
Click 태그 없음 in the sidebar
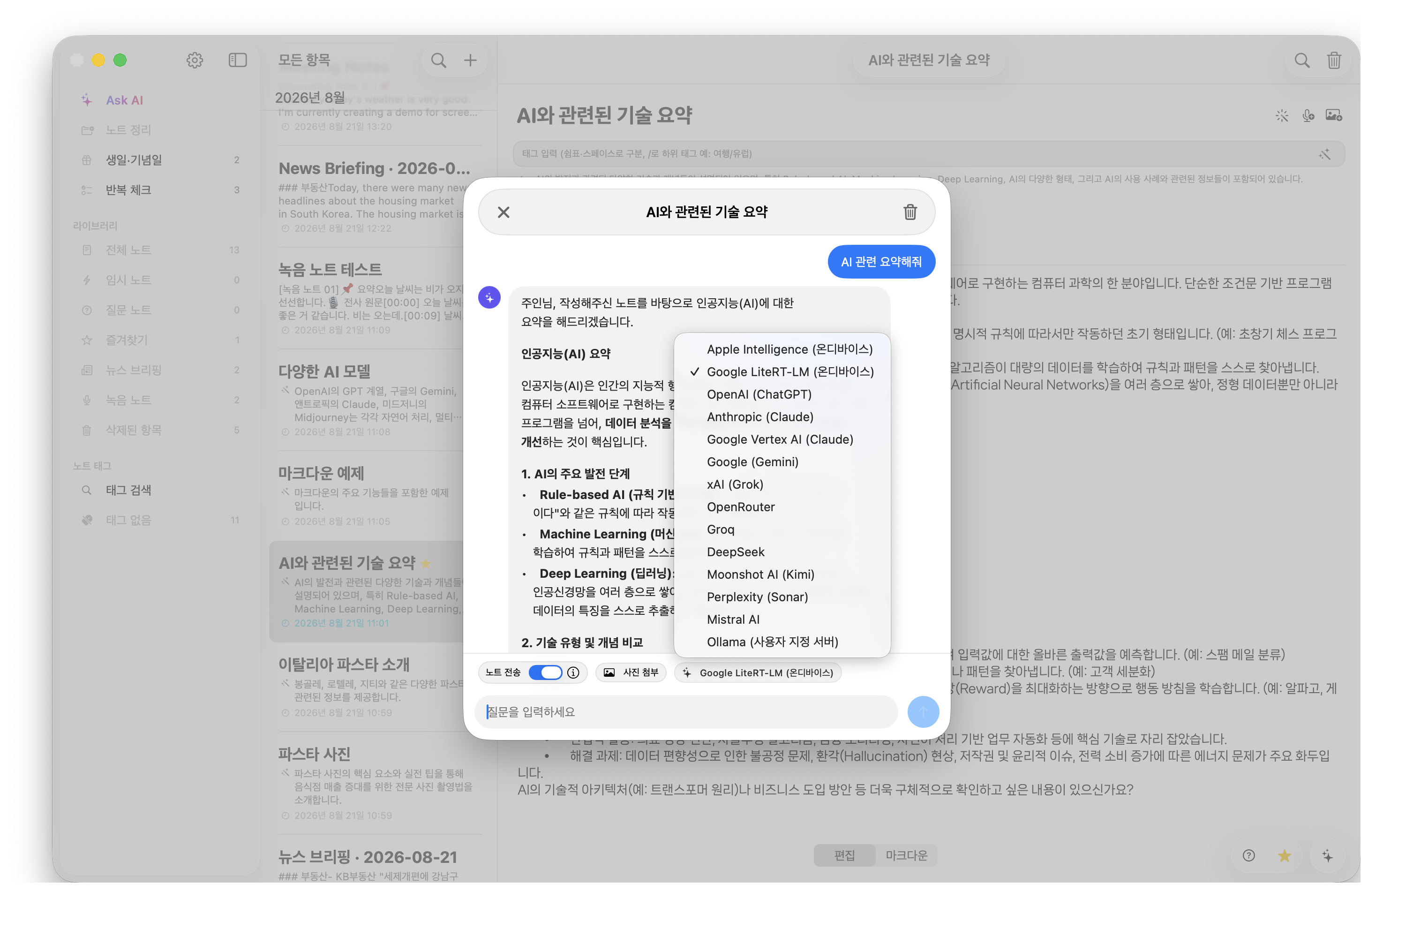tap(160, 521)
